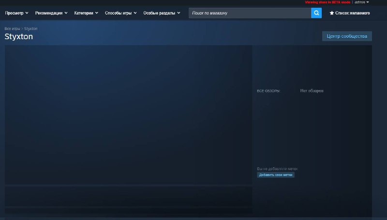
Task: Click the Нет обзоров reviews summary
Action: coord(312,91)
